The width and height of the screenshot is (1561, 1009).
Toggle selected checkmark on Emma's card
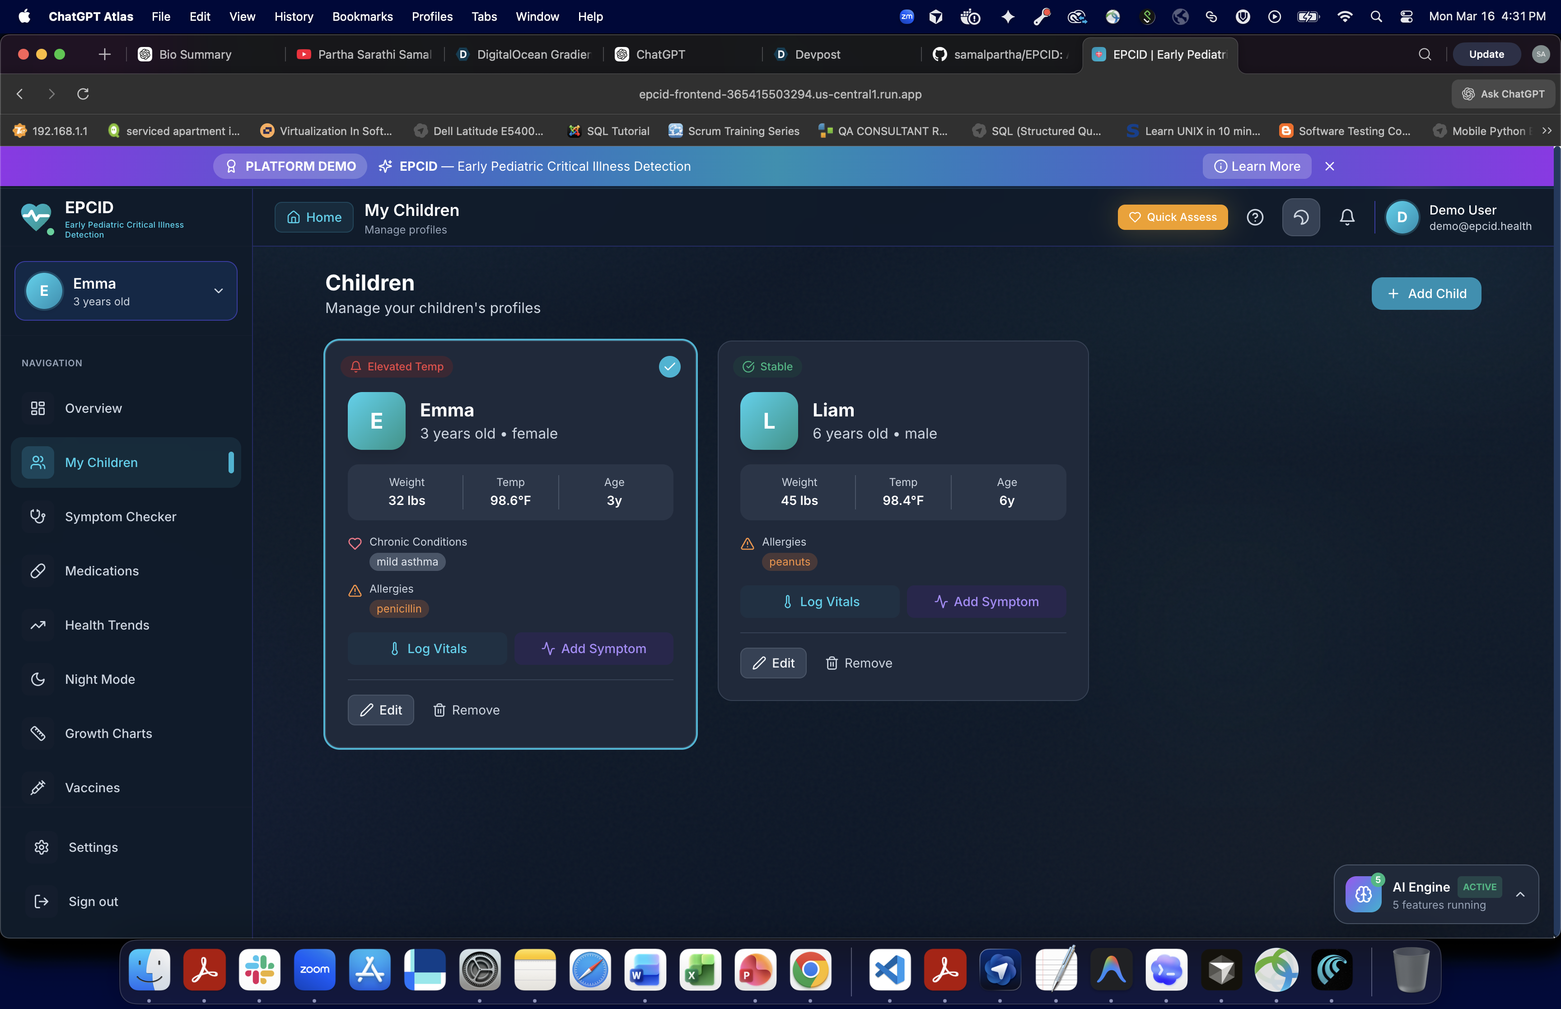(669, 366)
